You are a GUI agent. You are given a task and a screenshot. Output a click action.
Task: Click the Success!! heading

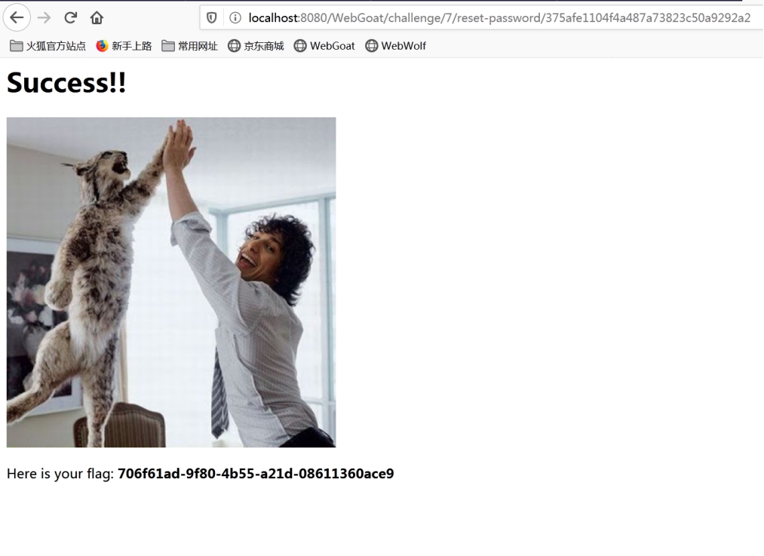tap(66, 82)
